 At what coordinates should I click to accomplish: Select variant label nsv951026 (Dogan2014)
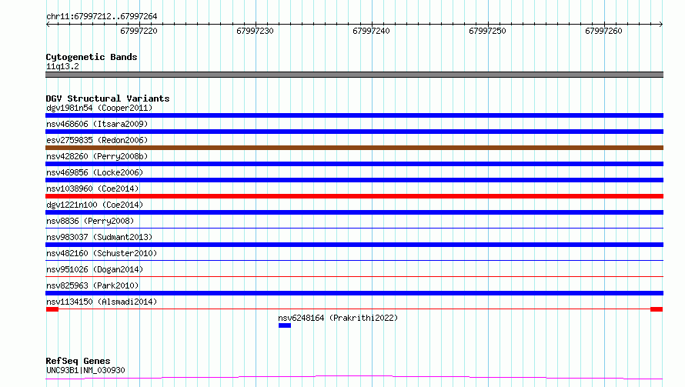point(95,269)
